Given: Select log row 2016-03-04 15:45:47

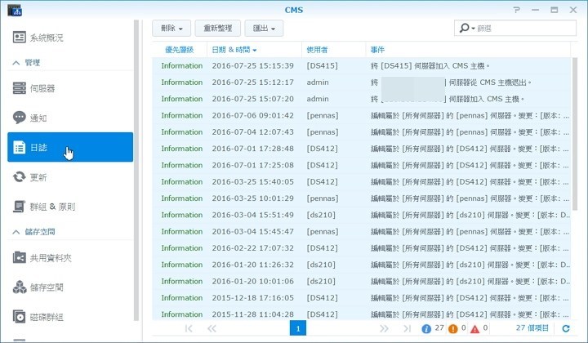Looking at the screenshot, I should [x=362, y=231].
